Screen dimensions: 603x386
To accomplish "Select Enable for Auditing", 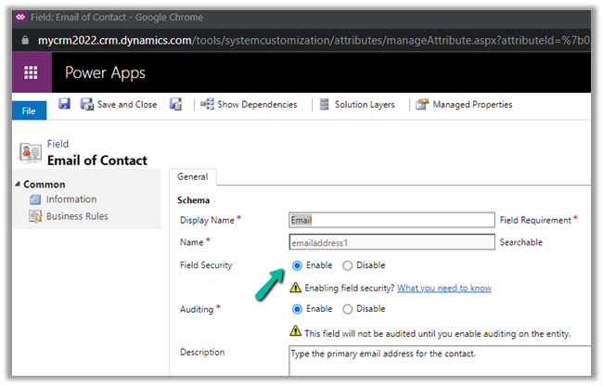I will tap(298, 309).
